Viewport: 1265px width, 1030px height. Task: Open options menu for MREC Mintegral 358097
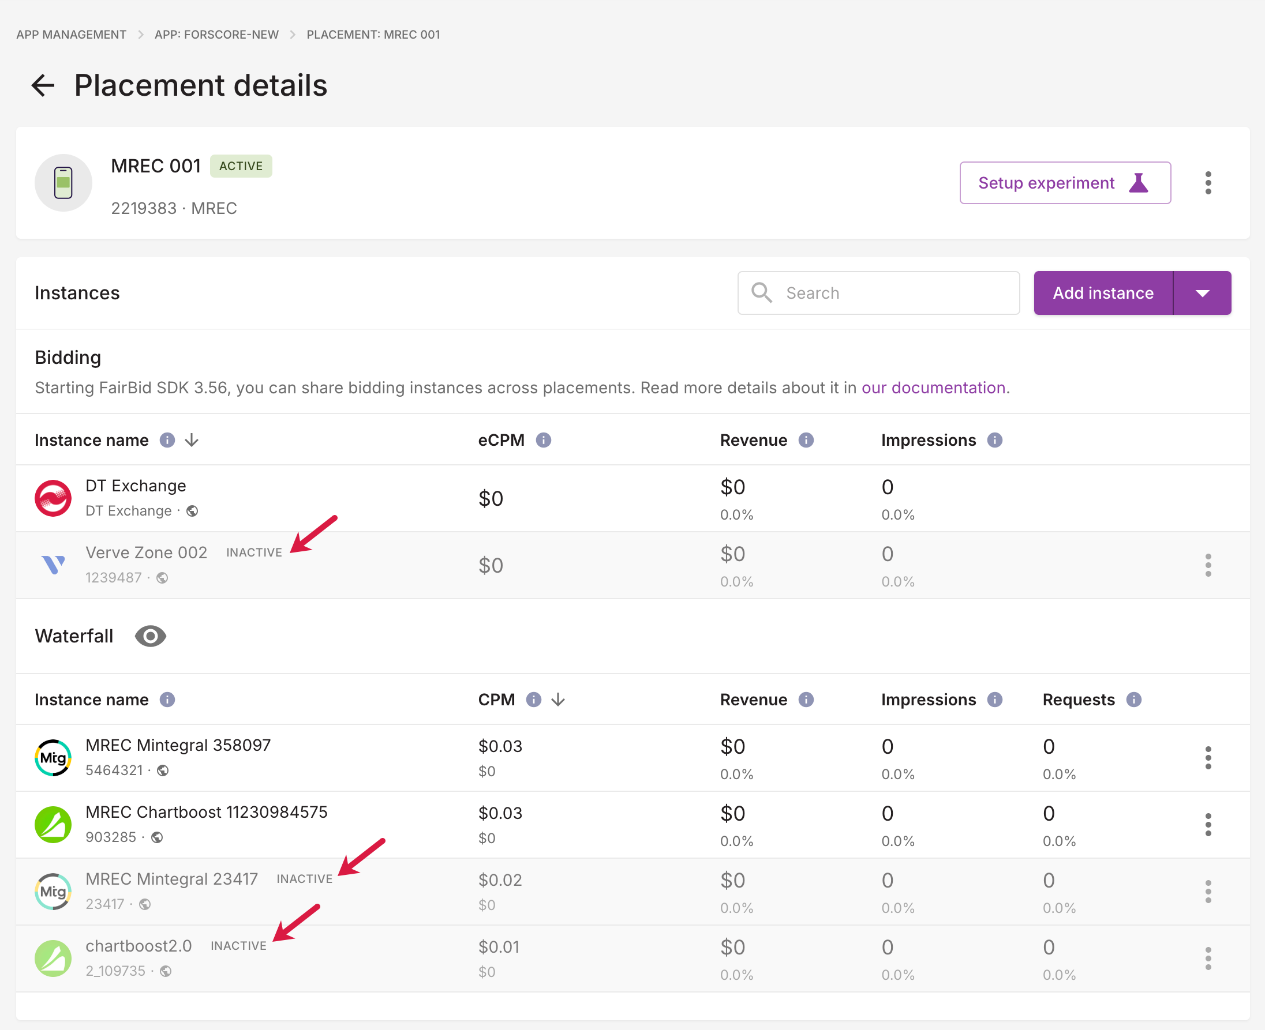pos(1207,758)
